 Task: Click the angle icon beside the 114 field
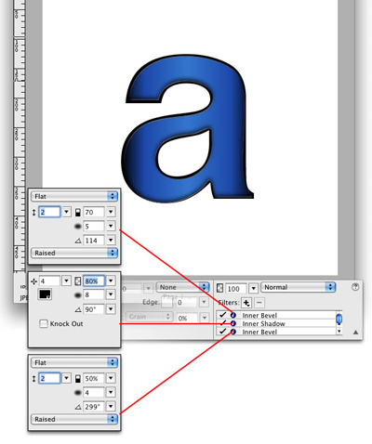(78, 241)
